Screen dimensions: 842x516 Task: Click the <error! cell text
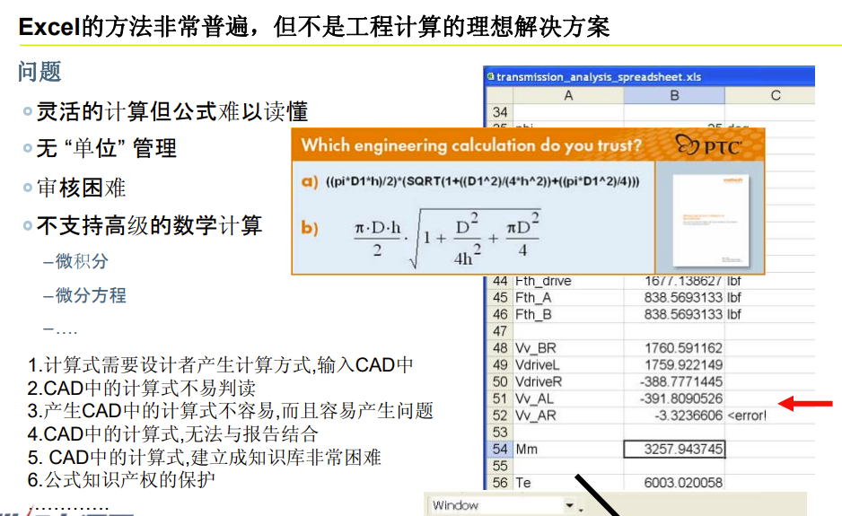coord(747,415)
